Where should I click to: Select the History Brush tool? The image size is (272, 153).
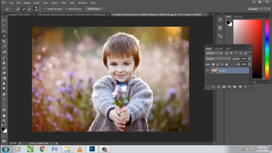4,68
